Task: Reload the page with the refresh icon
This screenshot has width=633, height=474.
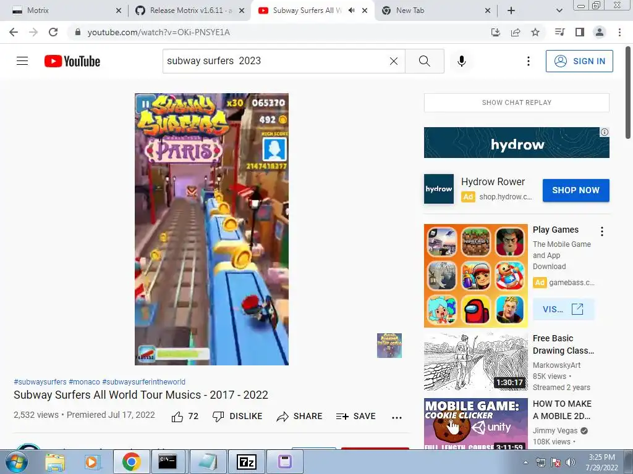Action: click(x=53, y=32)
